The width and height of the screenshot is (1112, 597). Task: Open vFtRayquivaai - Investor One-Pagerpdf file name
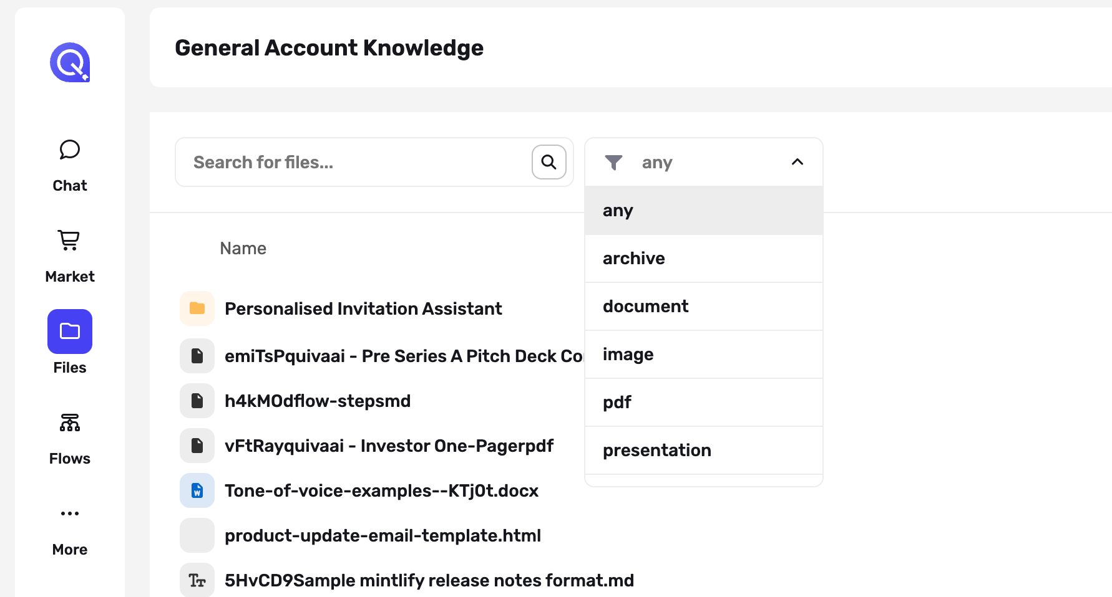[389, 446]
